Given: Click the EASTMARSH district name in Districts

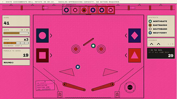Looking at the screenshot, I should [160, 25].
